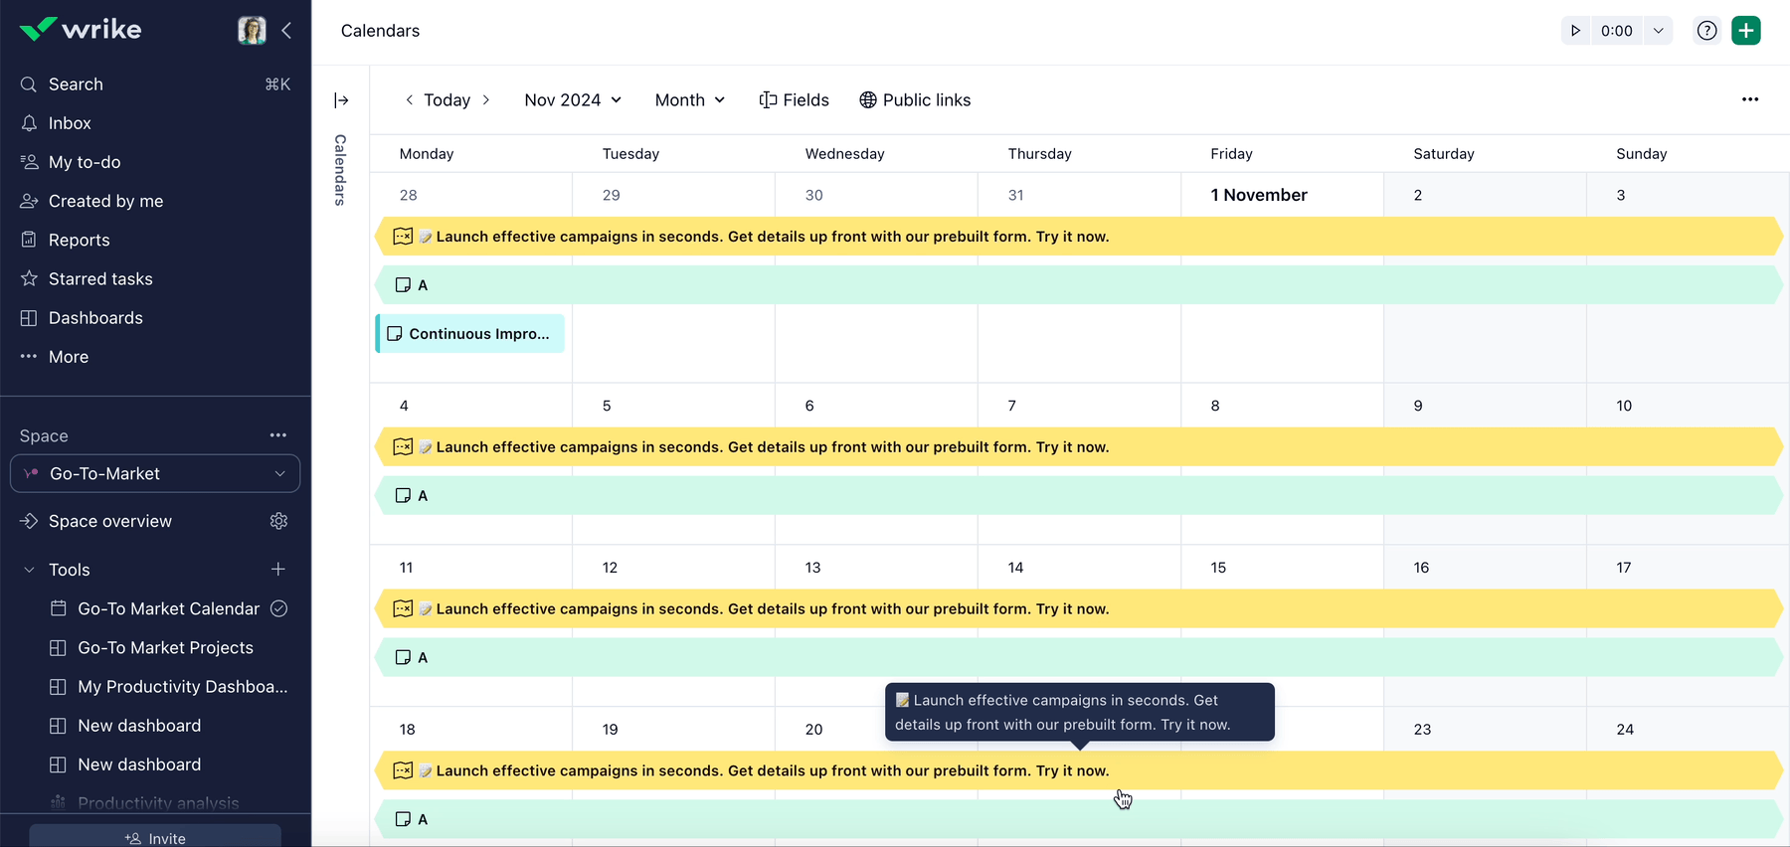The image size is (1790, 847).
Task: Open Space overview settings gear
Action: tap(278, 521)
